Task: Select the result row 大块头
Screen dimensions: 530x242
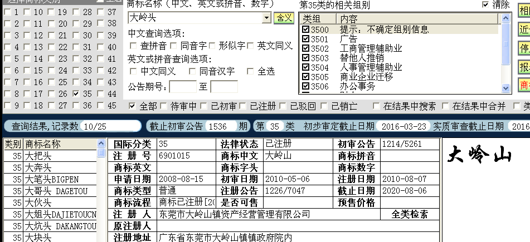Action: (50, 238)
